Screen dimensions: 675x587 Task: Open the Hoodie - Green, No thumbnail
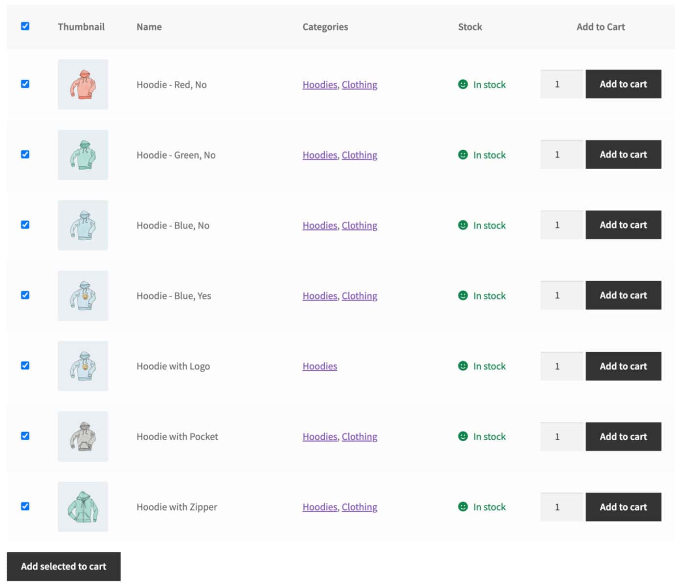[83, 155]
